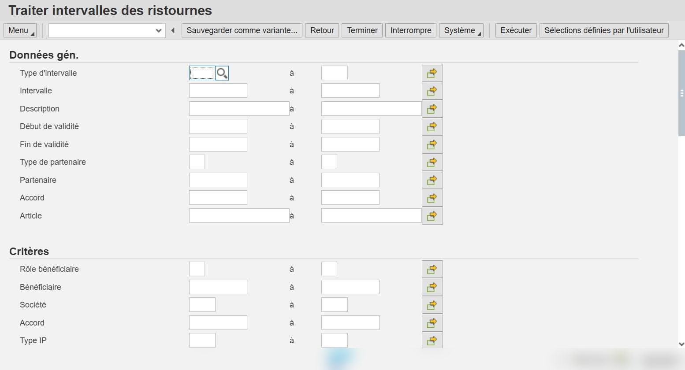This screenshot has width=685, height=370.
Task: Click the Fin de validité to field
Action: (x=350, y=144)
